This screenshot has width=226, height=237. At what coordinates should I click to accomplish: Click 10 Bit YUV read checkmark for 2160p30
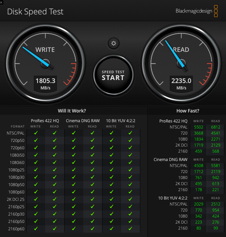130,214
